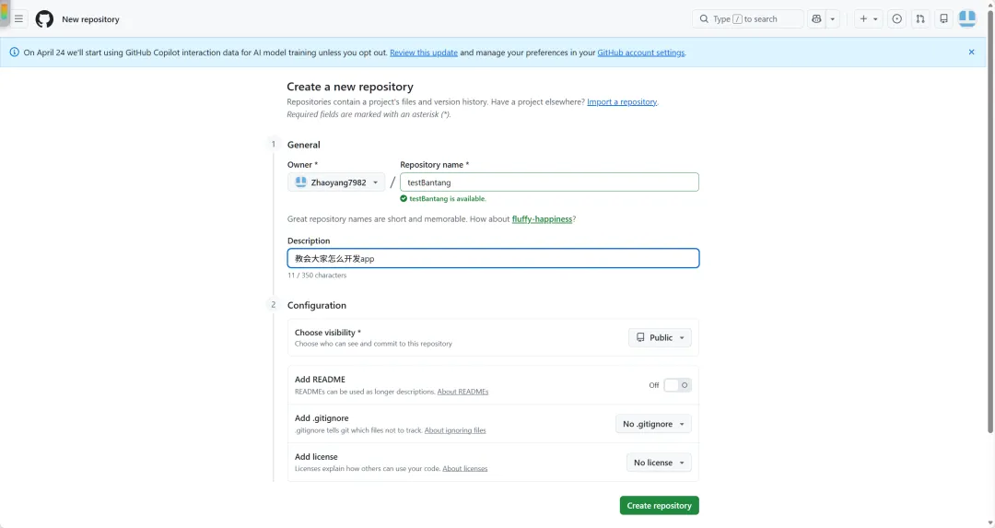Open the No .gitignore template dropdown
The height and width of the screenshot is (528, 995).
tap(653, 424)
